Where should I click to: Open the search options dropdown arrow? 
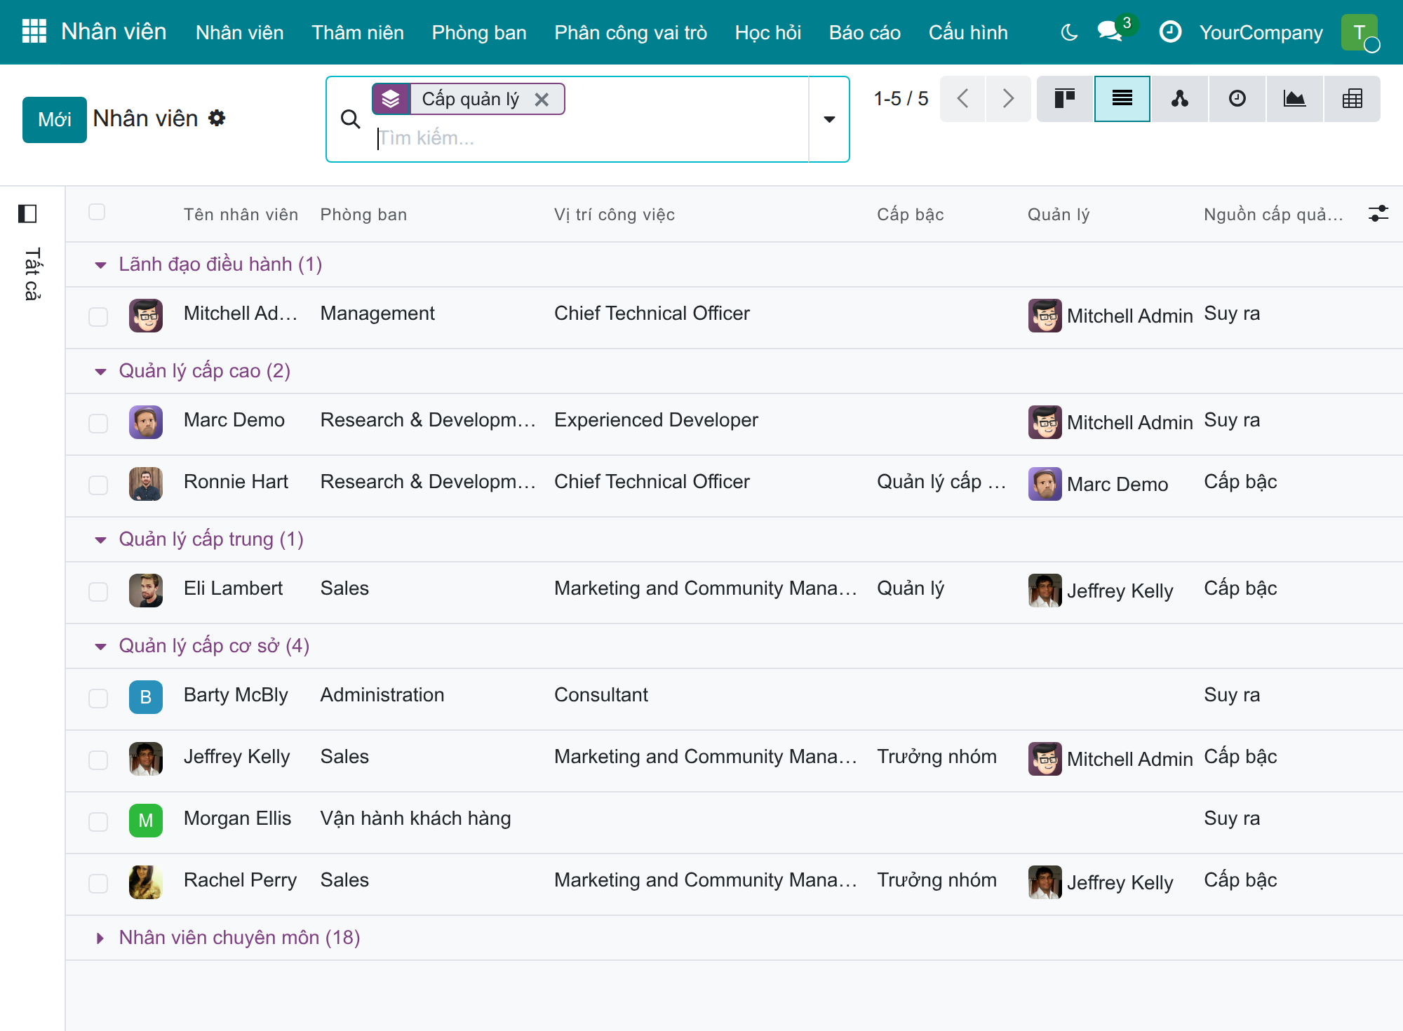[x=829, y=119]
